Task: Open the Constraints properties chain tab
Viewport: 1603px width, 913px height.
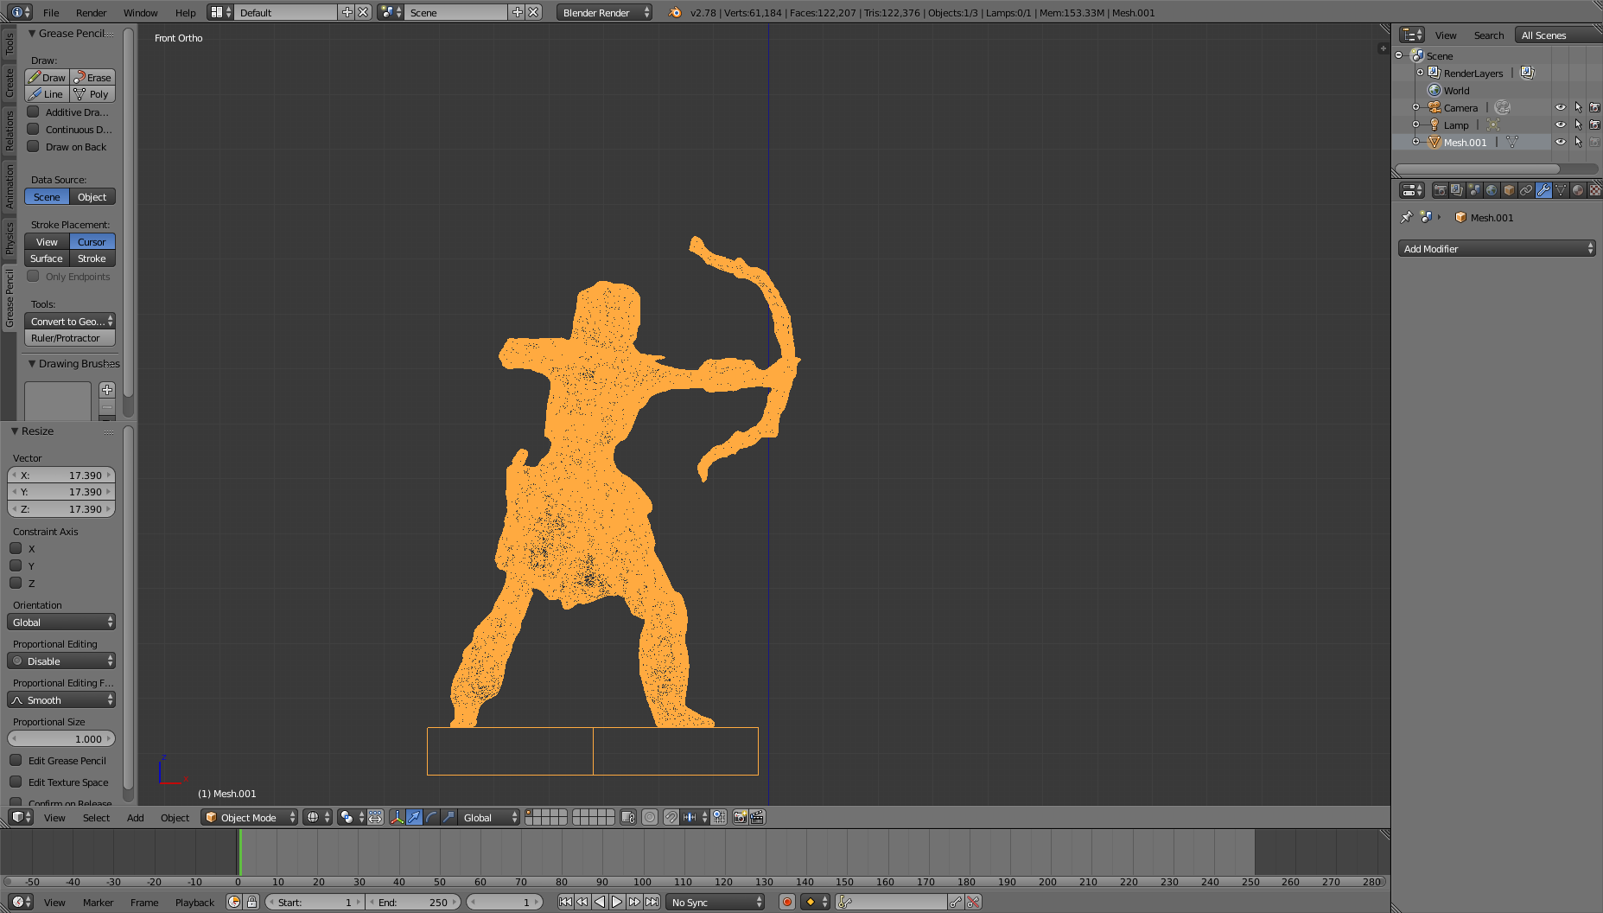Action: [1526, 190]
